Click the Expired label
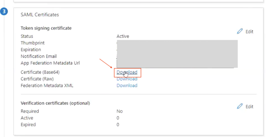The image size is (276, 137). click(x=28, y=125)
